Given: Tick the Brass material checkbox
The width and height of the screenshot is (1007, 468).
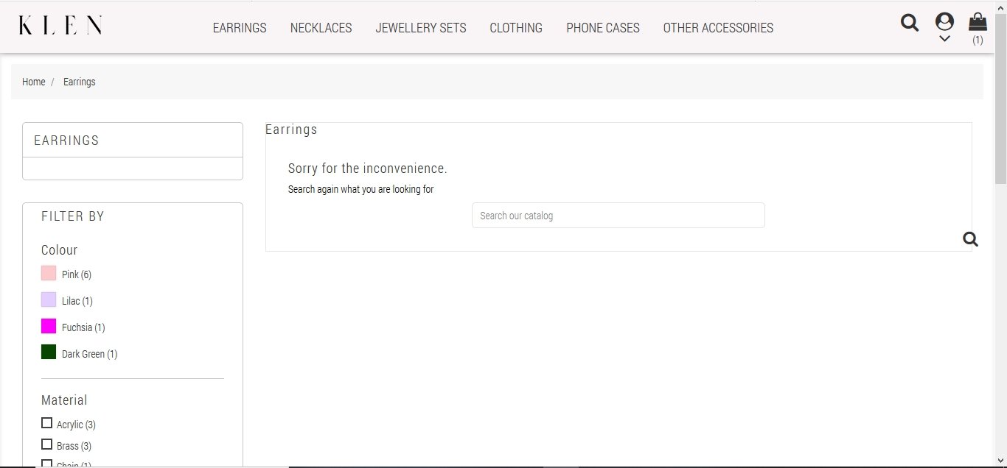Looking at the screenshot, I should coord(47,444).
